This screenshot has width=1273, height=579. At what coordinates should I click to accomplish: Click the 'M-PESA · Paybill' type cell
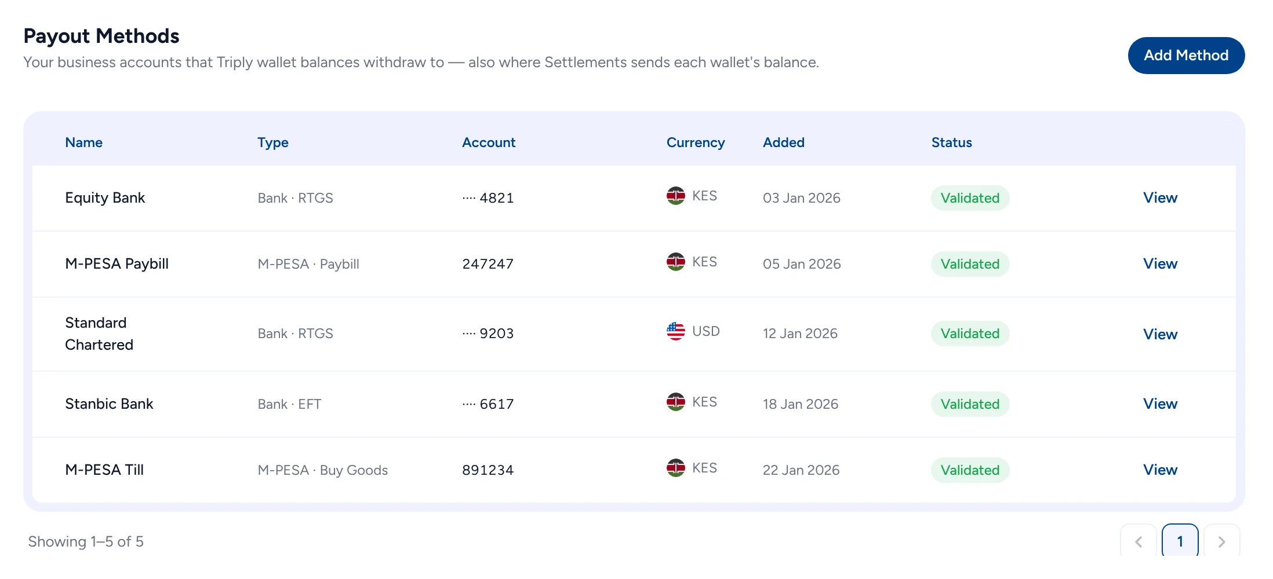[x=308, y=264]
